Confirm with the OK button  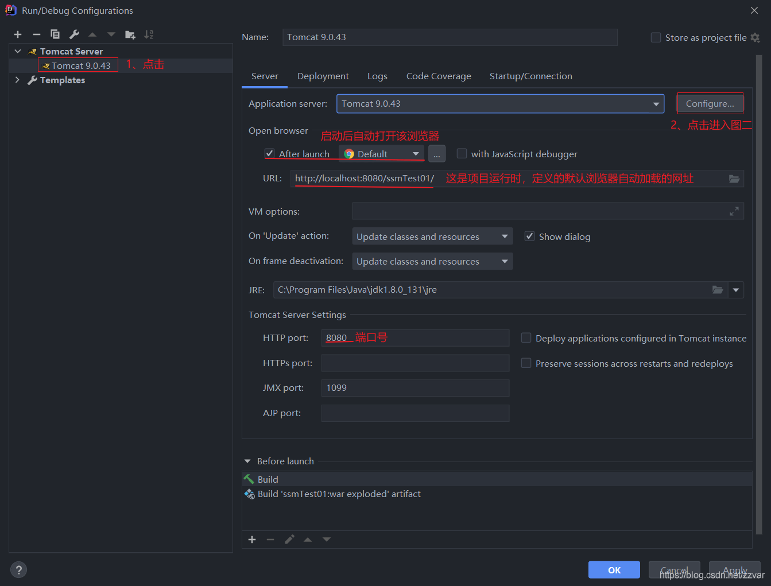[614, 570]
